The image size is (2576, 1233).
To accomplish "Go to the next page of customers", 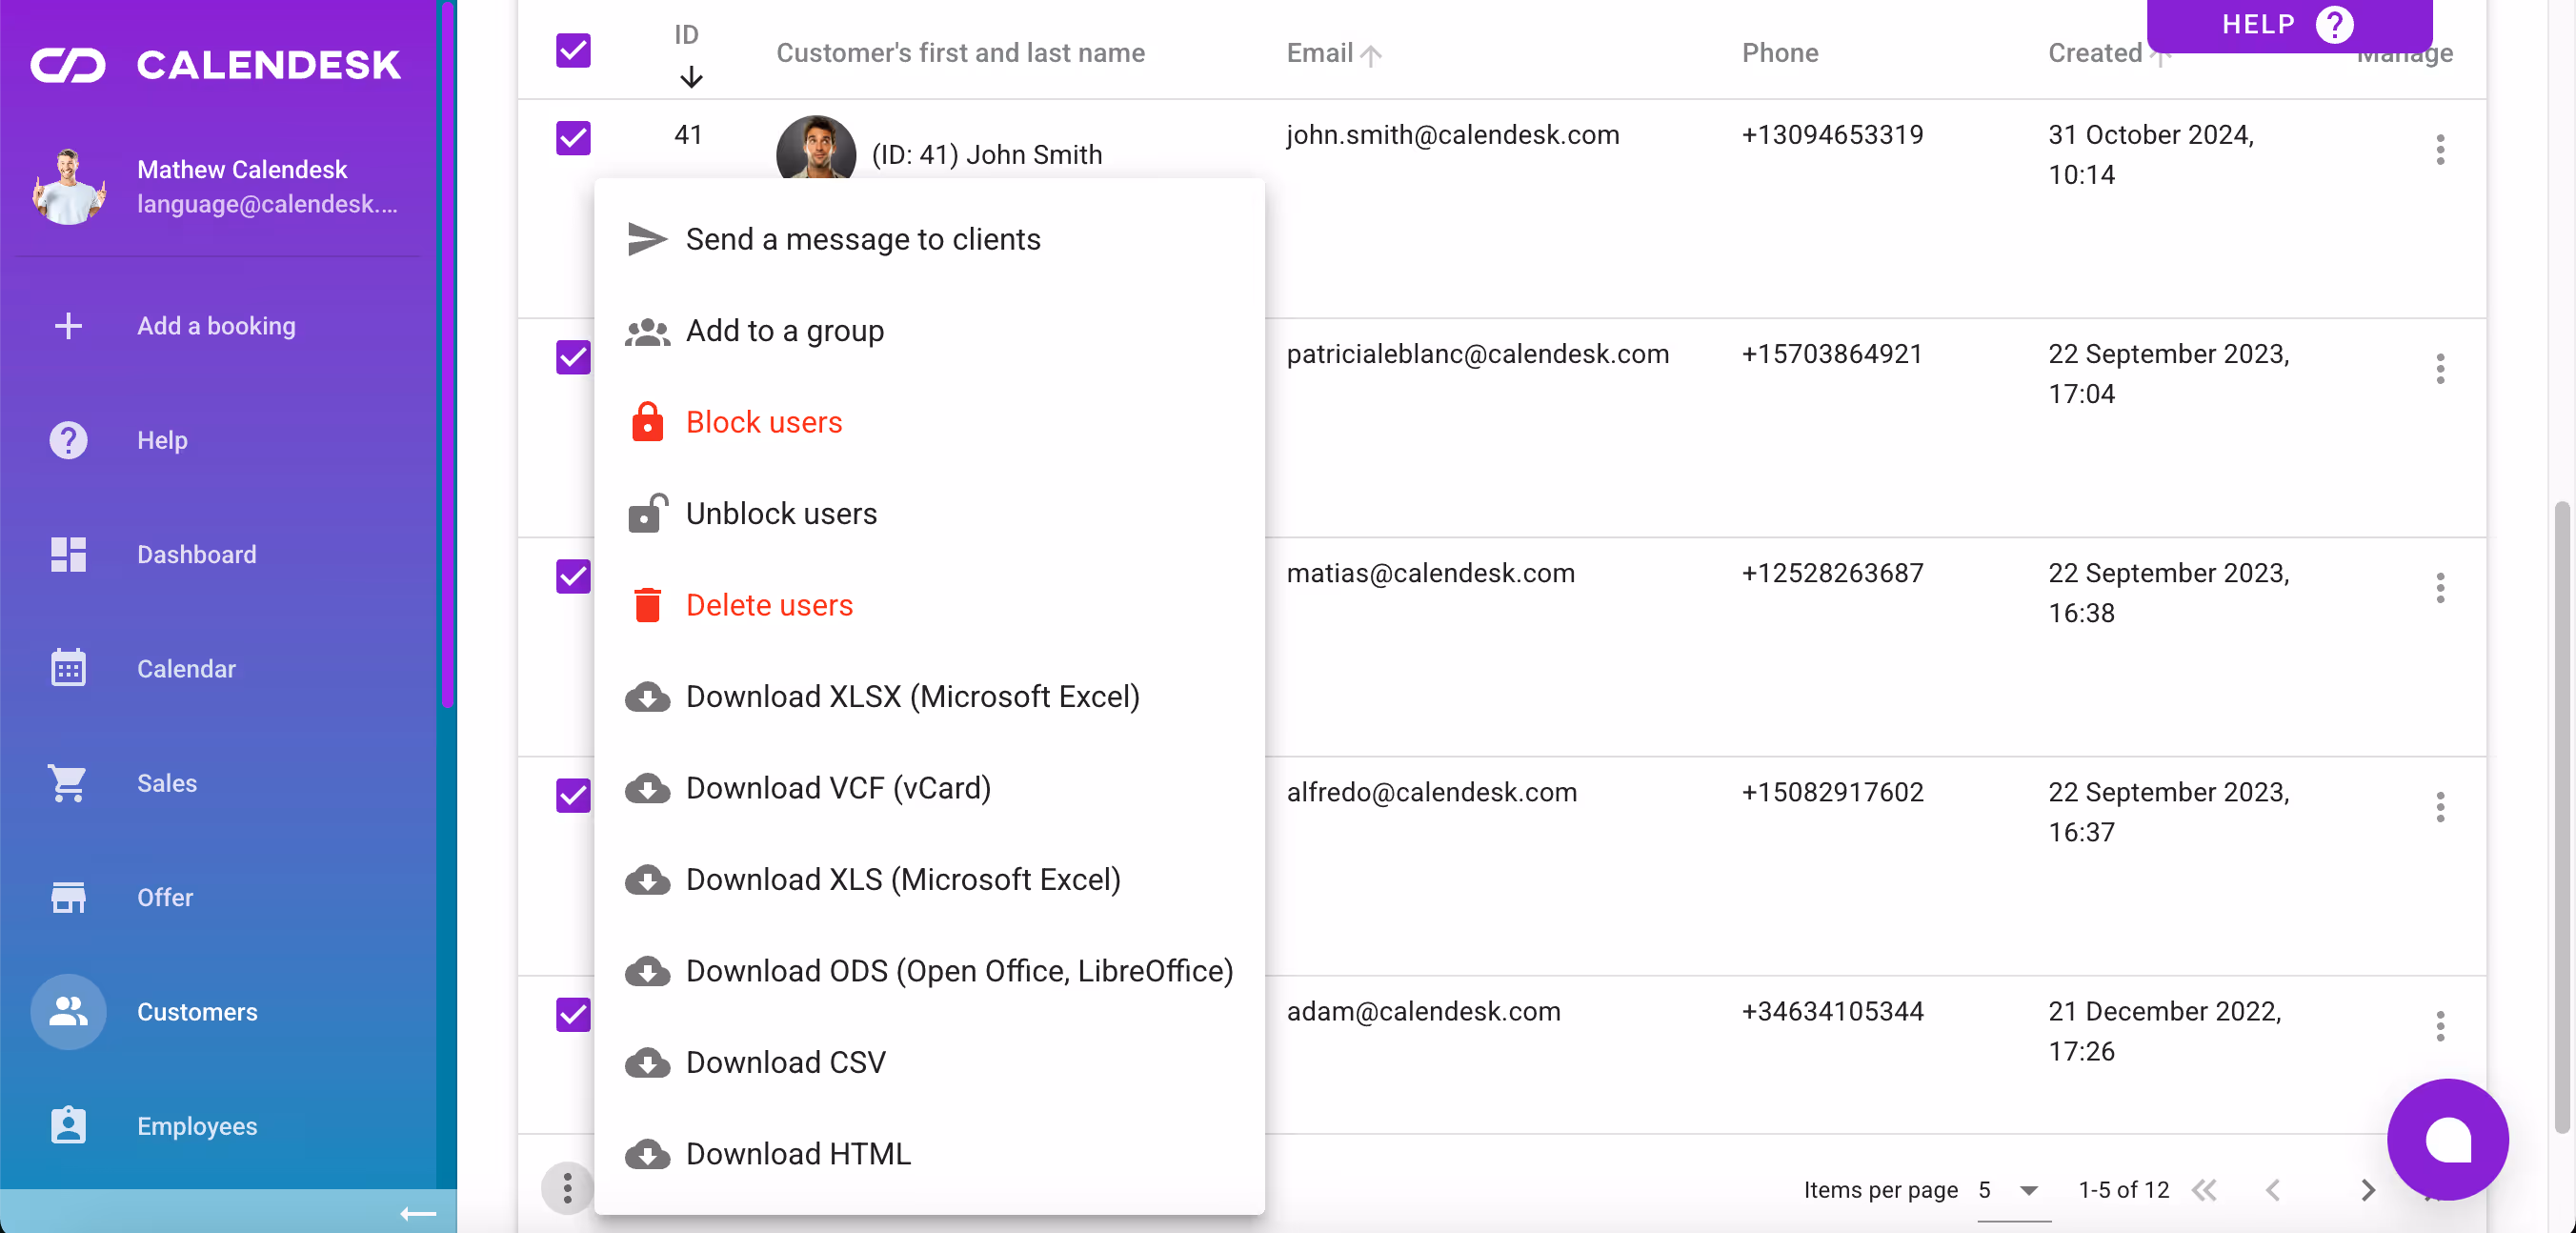I will click(2367, 1190).
